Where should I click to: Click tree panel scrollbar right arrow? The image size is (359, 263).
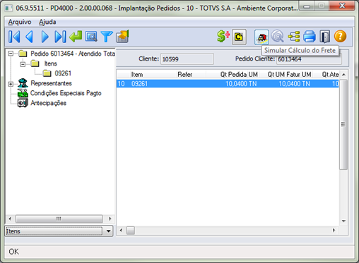click(110, 219)
